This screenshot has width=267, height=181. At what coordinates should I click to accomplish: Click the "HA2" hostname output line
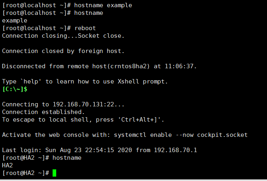pos(8,165)
